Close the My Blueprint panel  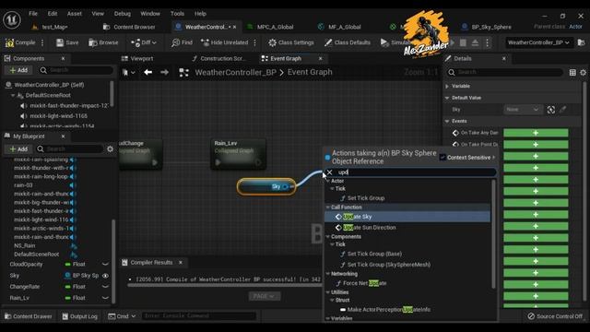click(x=63, y=136)
